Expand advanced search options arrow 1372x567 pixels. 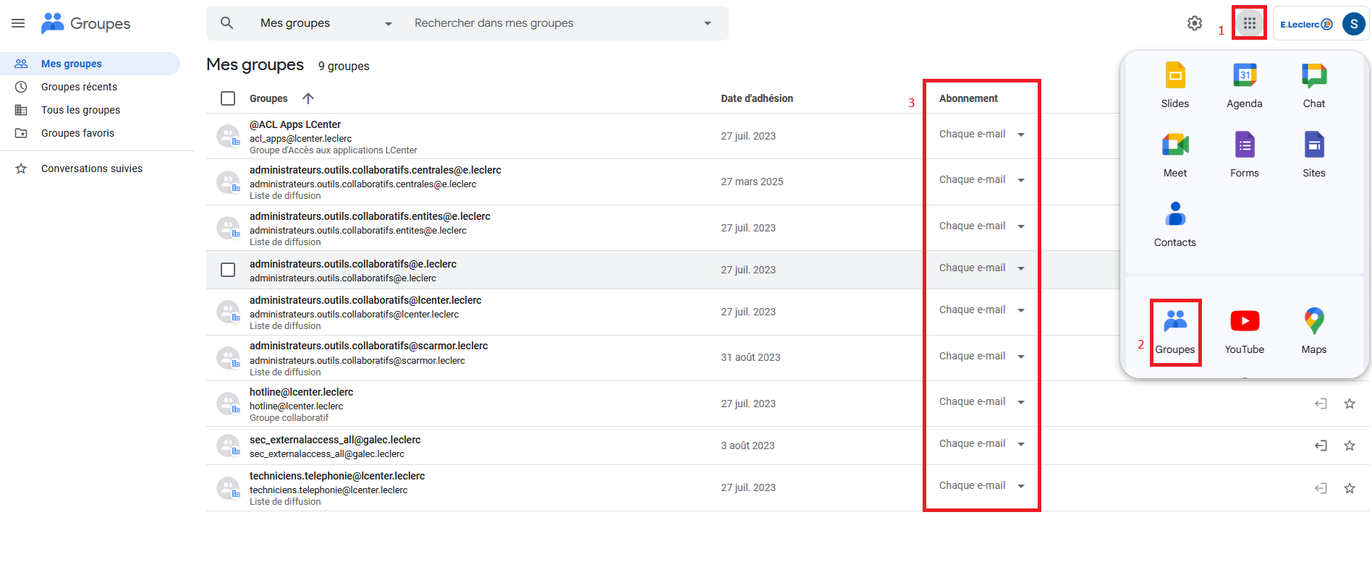pyautogui.click(x=708, y=23)
